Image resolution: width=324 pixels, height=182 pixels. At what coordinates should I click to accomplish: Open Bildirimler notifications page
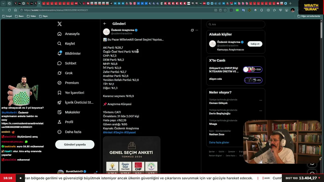point(69,53)
